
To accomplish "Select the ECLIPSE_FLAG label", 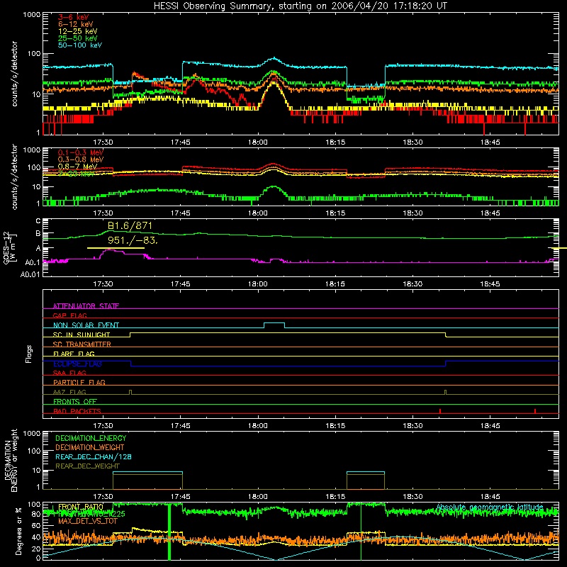I will click(77, 364).
